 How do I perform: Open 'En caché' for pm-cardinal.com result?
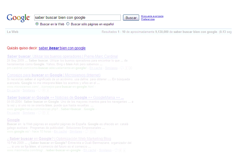(x=96, y=68)
